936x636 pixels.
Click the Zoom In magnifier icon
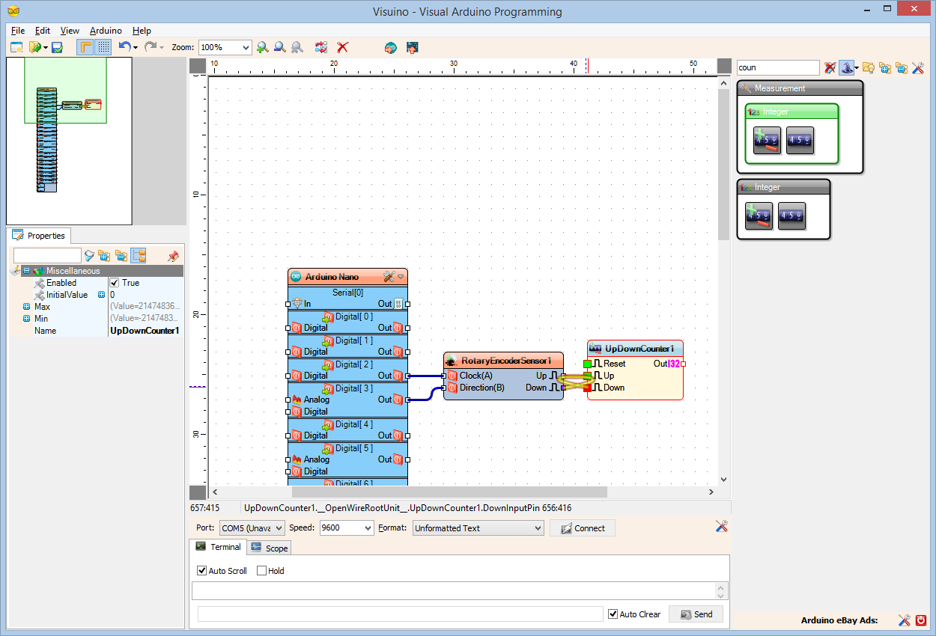pyautogui.click(x=262, y=47)
